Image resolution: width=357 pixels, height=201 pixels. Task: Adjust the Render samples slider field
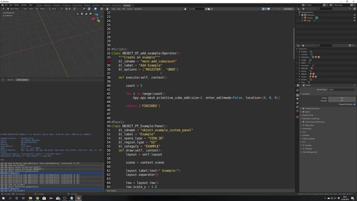pyautogui.click(x=342, y=98)
